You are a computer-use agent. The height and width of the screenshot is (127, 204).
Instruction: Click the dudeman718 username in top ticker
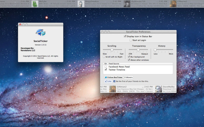tap(138, 2)
